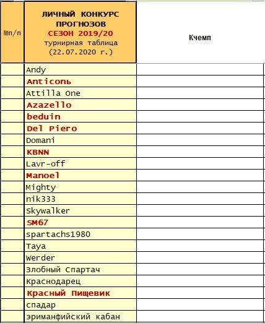The image size is (265, 323).
Task: Select the spartachs1980 cell
Action: [80, 234]
